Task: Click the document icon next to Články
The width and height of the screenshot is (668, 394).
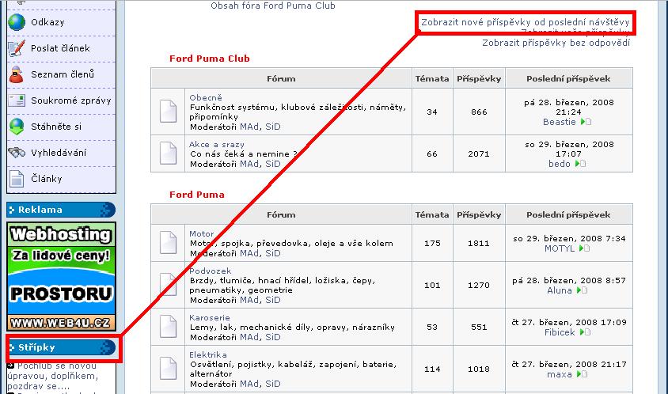Action: click(17, 179)
